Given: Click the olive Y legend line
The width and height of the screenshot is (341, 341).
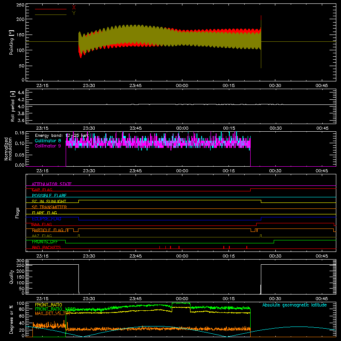Looking at the screenshot, I should point(51,14).
